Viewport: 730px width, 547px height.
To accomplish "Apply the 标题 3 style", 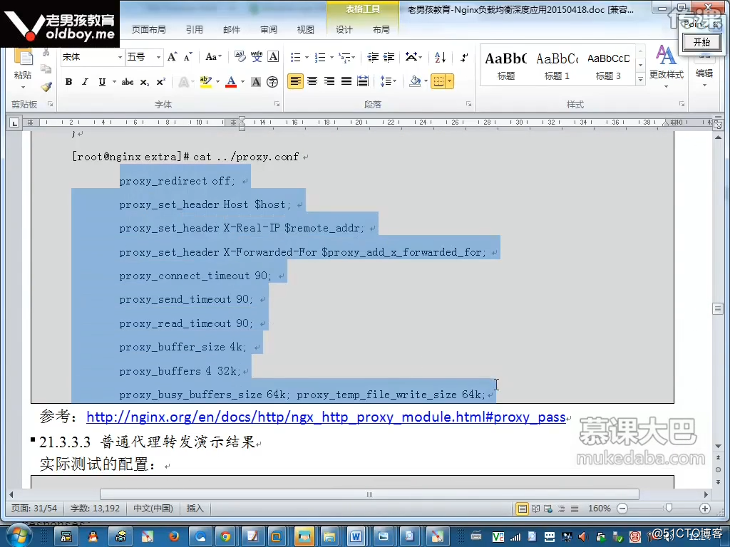I will (609, 65).
